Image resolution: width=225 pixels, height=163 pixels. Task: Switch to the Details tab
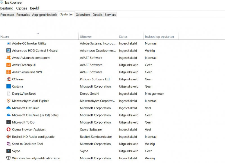(98, 15)
